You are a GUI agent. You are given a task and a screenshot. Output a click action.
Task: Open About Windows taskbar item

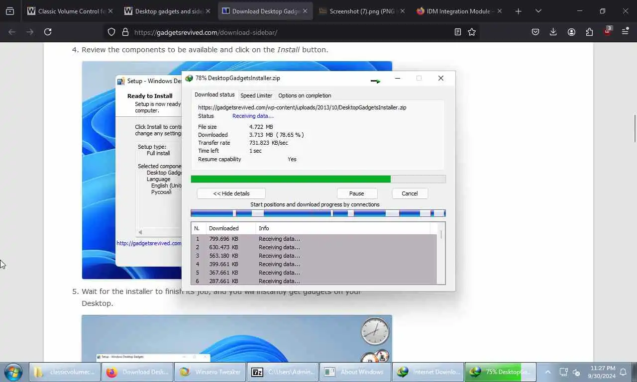[355, 372]
